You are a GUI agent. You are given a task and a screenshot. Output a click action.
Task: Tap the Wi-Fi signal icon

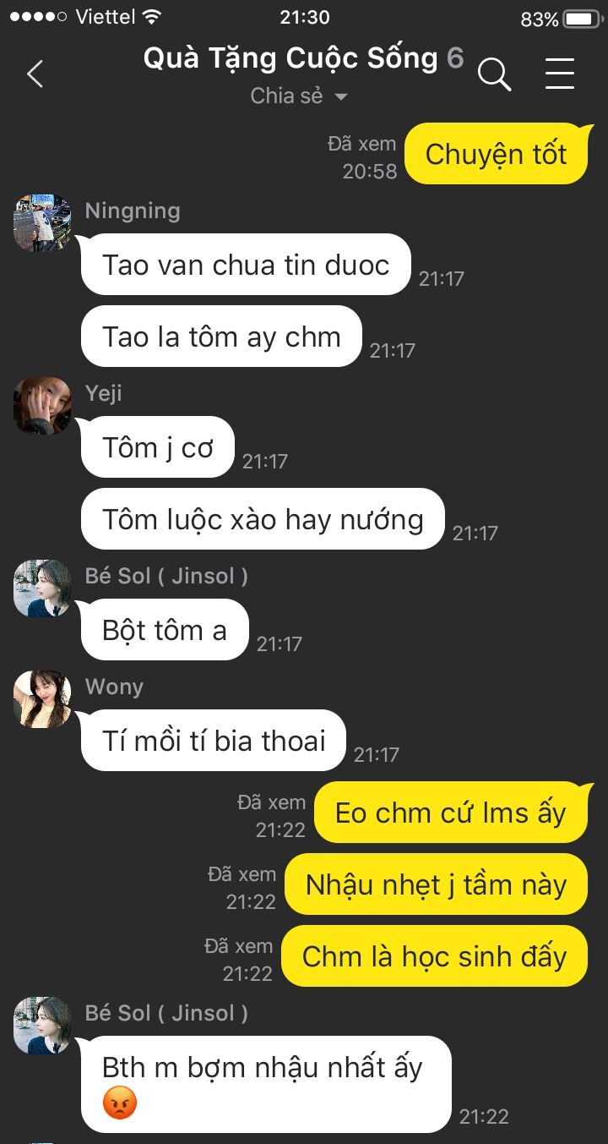[152, 18]
